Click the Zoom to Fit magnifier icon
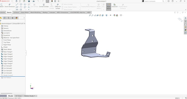This screenshot has width=187, height=99. pos(90,15)
